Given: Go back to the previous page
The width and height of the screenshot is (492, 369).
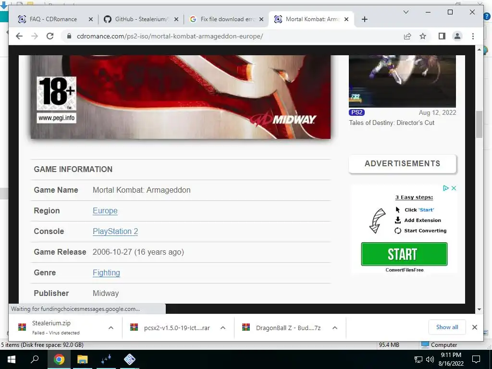Looking at the screenshot, I should click(x=19, y=36).
